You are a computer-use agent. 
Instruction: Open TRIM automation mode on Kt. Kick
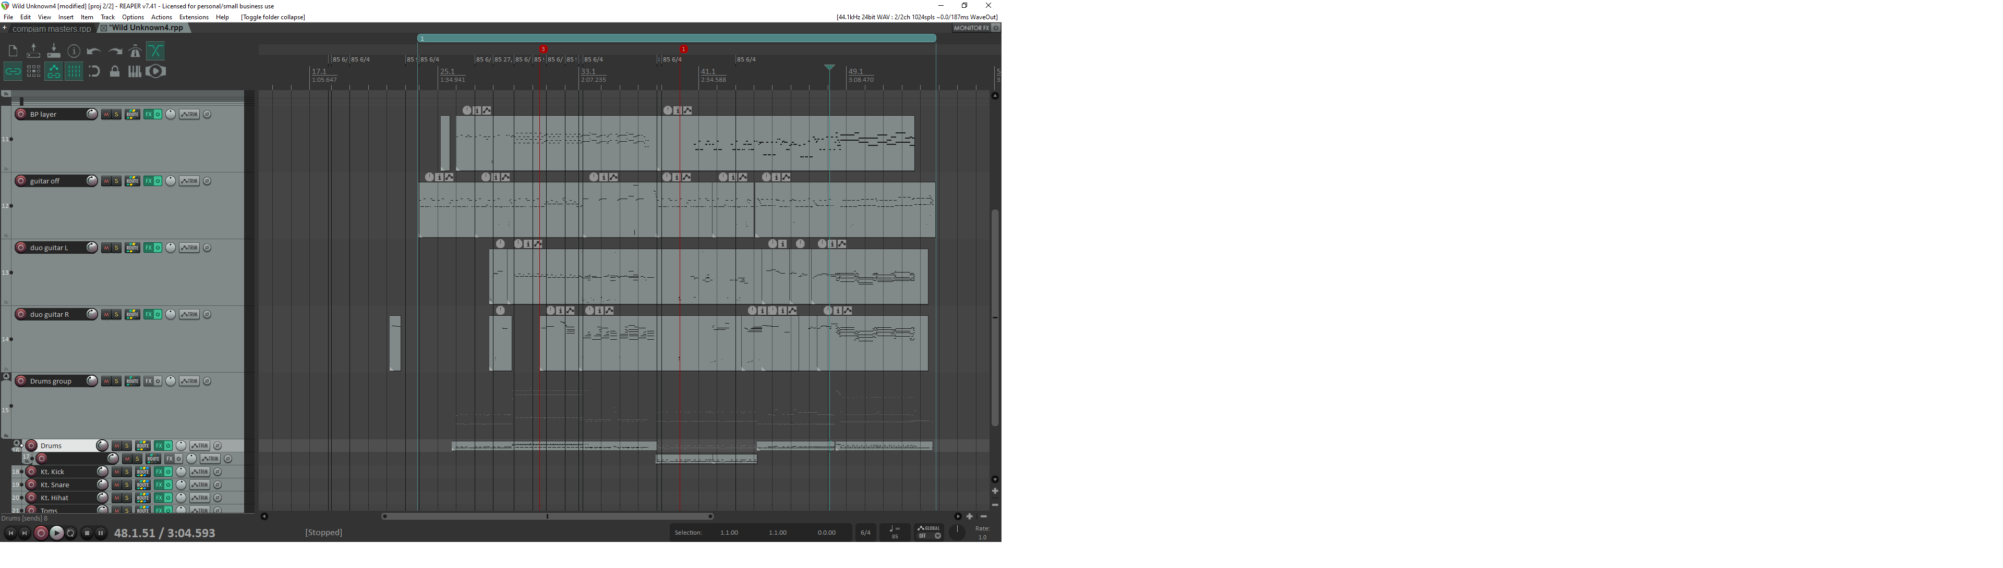tap(200, 473)
